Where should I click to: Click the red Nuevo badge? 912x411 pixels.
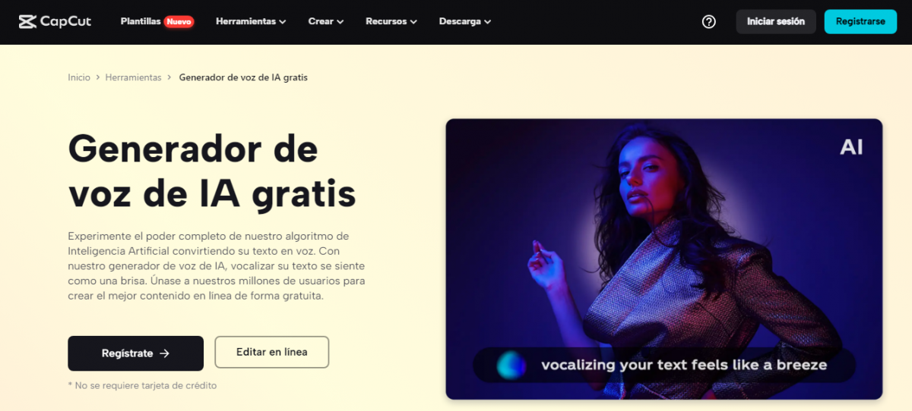click(x=179, y=22)
